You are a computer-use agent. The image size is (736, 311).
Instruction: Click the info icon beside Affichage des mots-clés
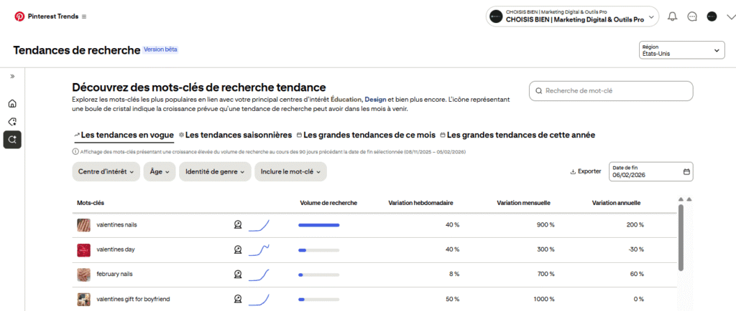point(75,151)
